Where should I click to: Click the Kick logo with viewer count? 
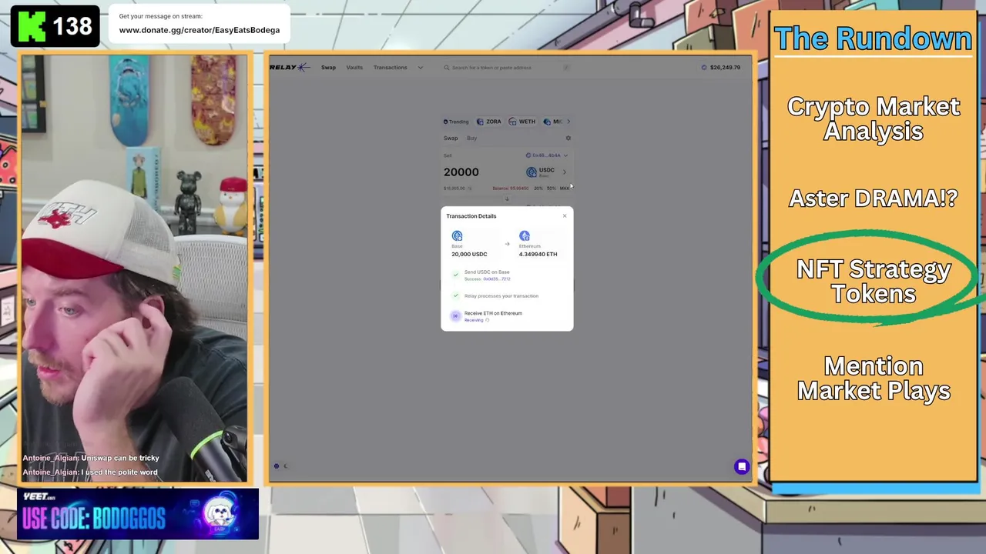[55, 27]
